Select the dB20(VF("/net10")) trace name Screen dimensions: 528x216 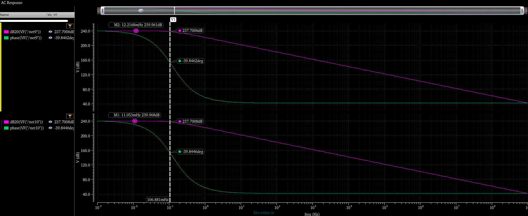click(26, 122)
